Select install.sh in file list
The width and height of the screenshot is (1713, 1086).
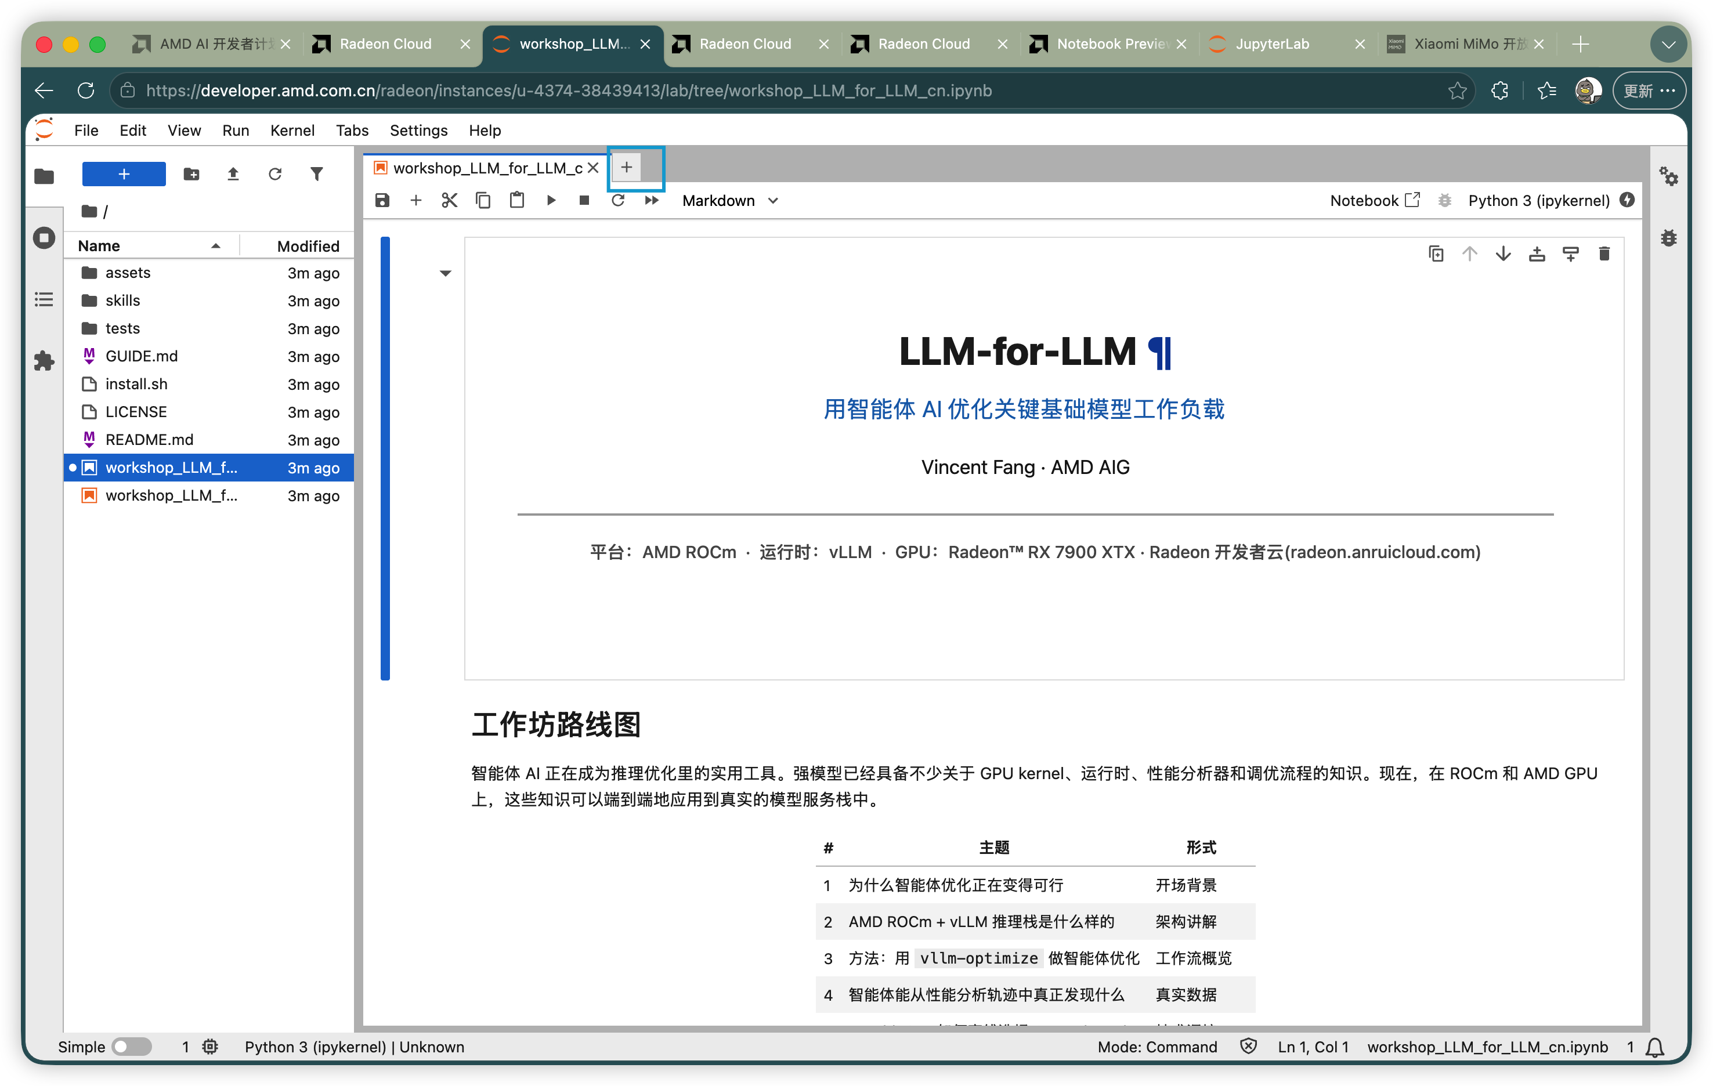click(209, 384)
